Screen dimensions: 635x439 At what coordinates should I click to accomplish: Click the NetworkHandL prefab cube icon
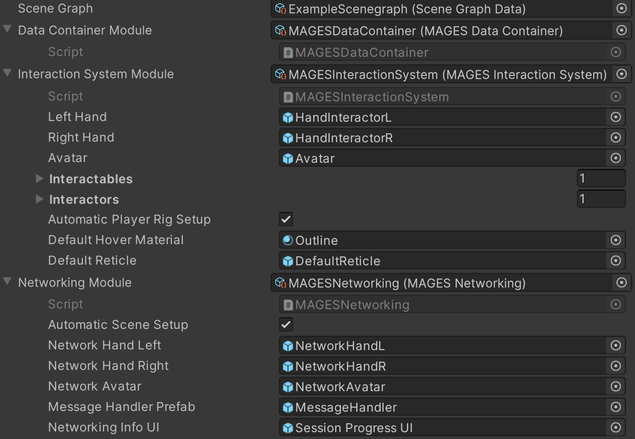click(x=288, y=345)
